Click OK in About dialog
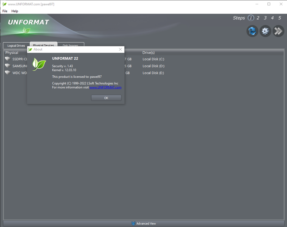 pos(106,98)
